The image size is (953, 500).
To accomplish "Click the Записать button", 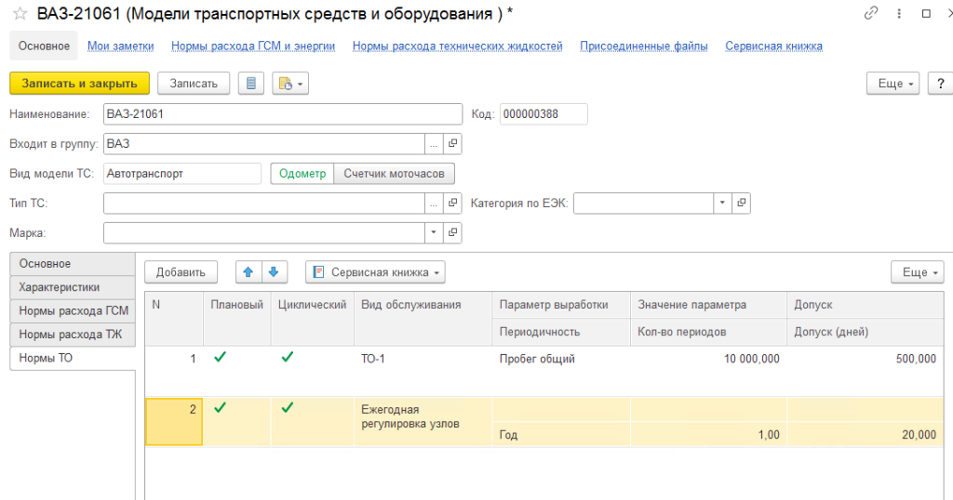I will [x=194, y=84].
